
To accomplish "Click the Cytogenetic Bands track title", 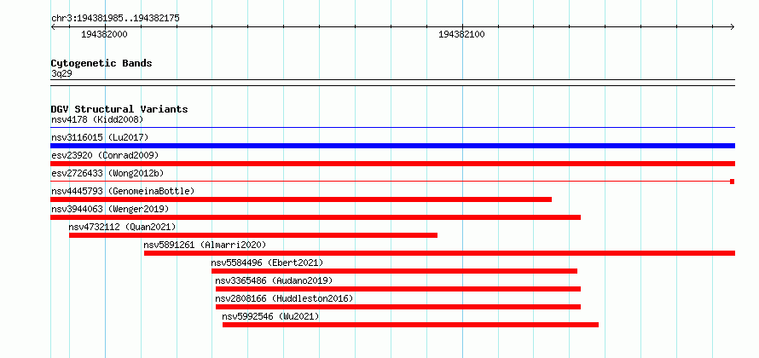I will click(101, 63).
